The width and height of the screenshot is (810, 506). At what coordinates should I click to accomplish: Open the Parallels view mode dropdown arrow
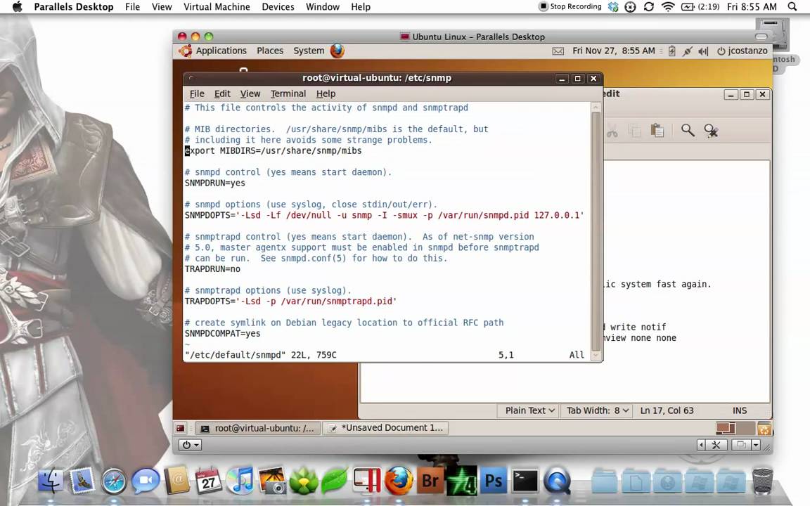point(756,445)
